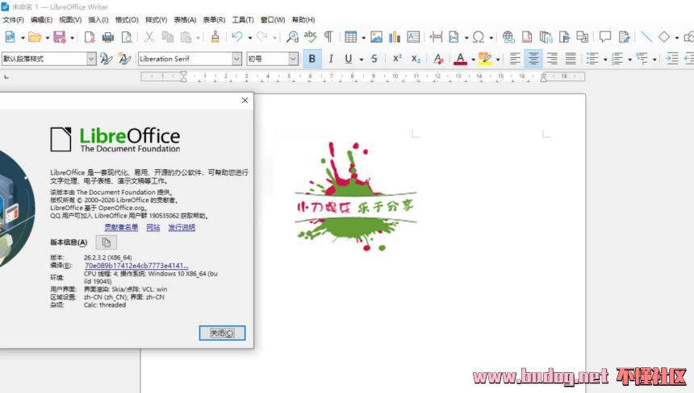Image resolution: width=694 pixels, height=393 pixels.
Task: Expand Insert Table dropdown arrow
Action: click(363, 38)
